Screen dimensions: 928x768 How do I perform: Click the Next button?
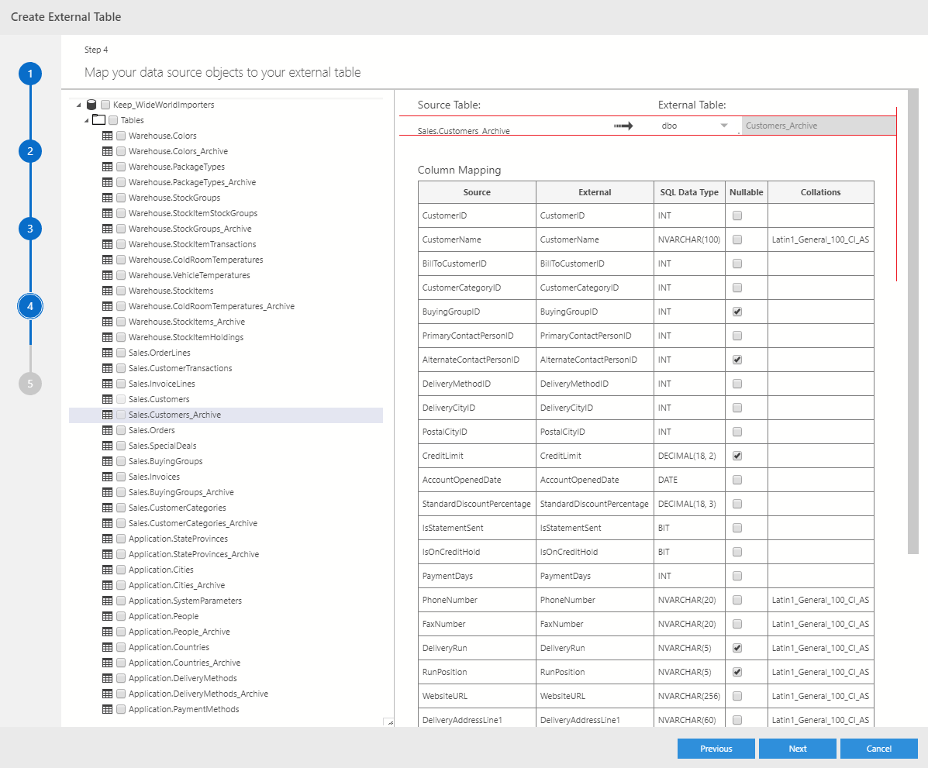point(797,749)
